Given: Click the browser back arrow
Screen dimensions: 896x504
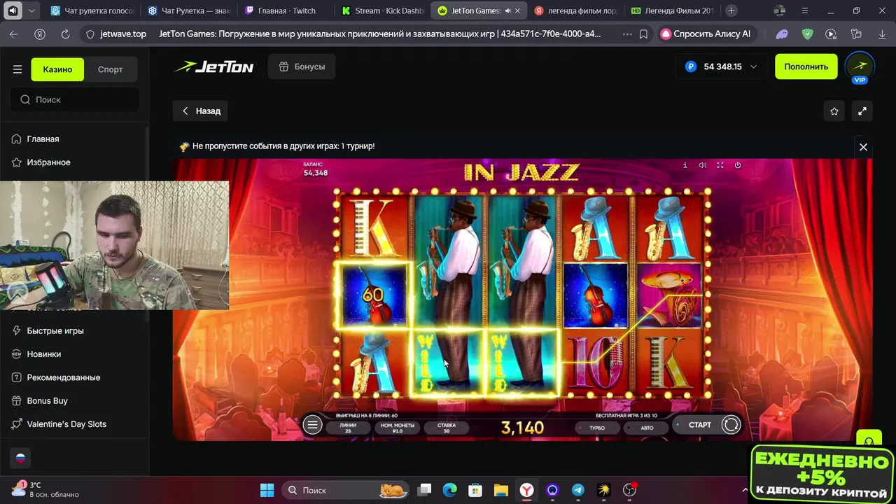Looking at the screenshot, I should point(14,34).
